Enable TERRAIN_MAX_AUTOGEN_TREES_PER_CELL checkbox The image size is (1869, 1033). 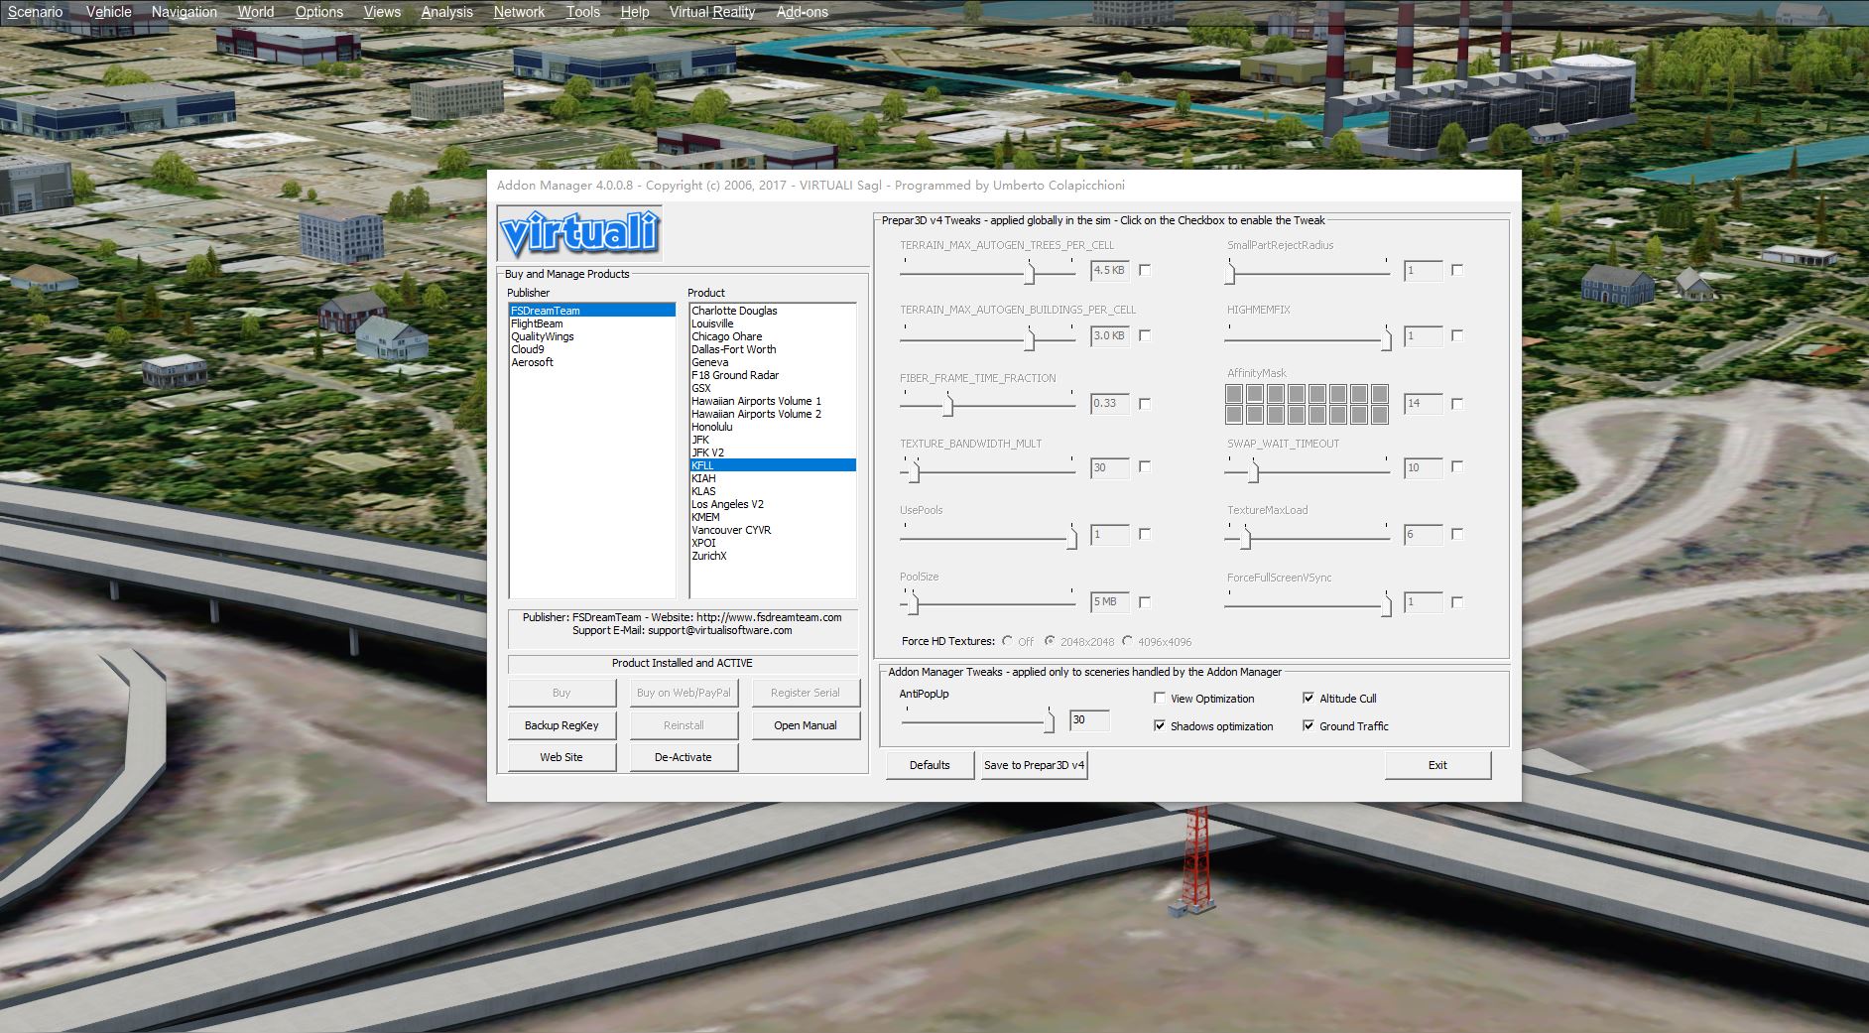pyautogui.click(x=1145, y=270)
